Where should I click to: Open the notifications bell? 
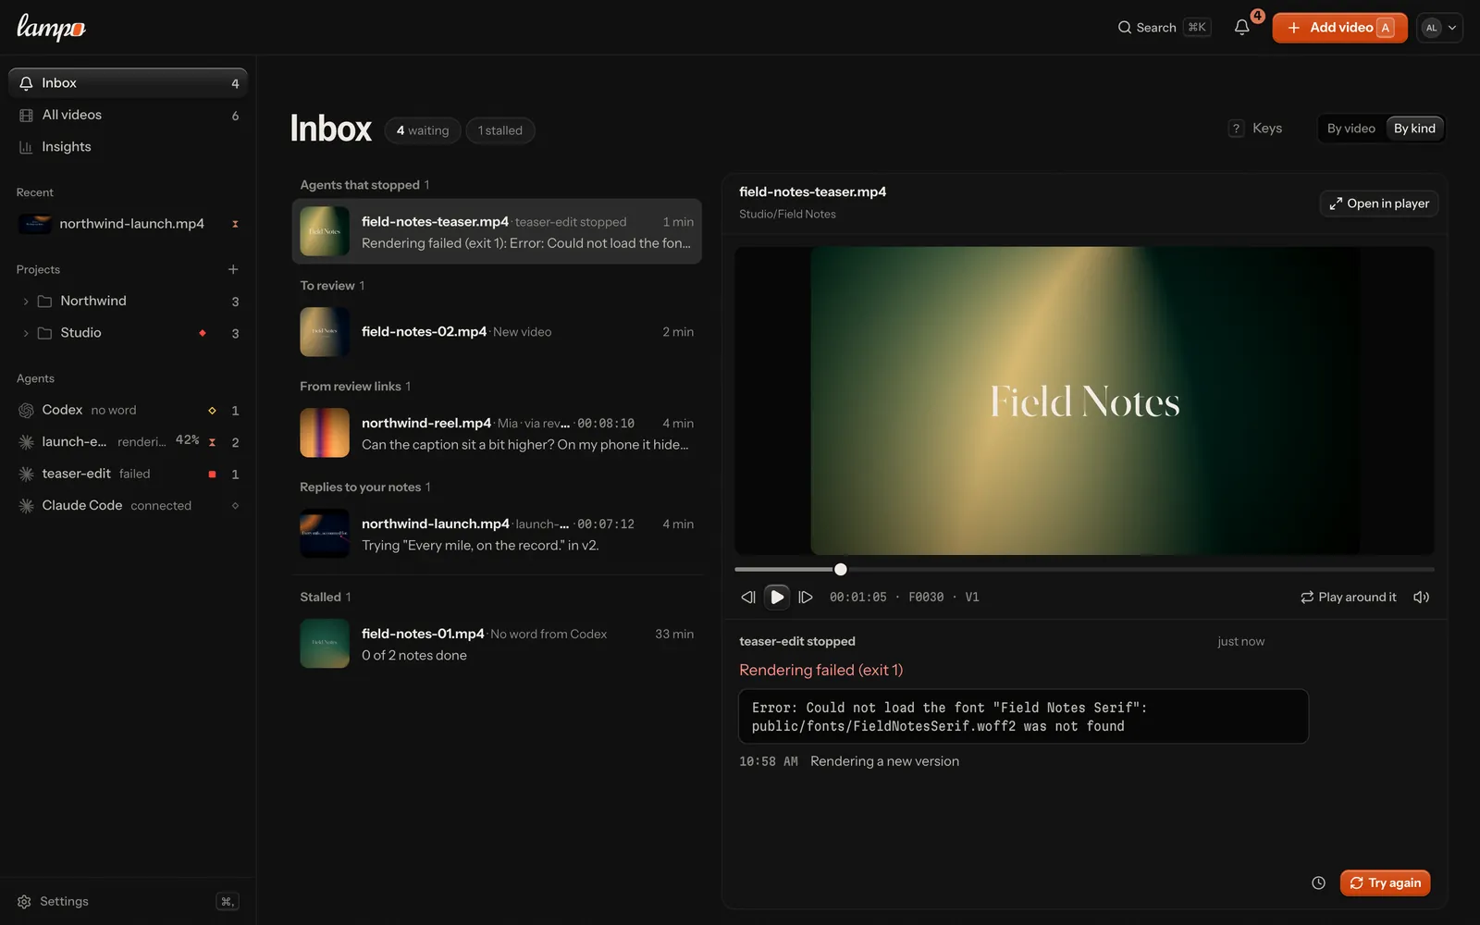point(1241,28)
